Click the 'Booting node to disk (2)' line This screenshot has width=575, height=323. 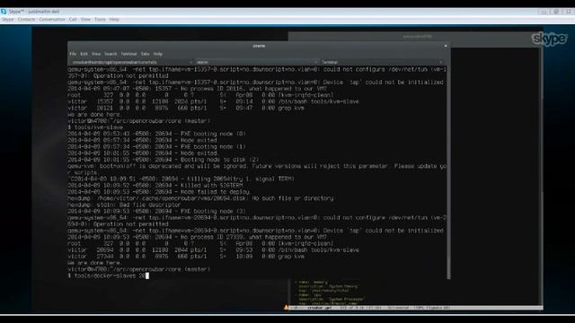pyautogui.click(x=164, y=160)
